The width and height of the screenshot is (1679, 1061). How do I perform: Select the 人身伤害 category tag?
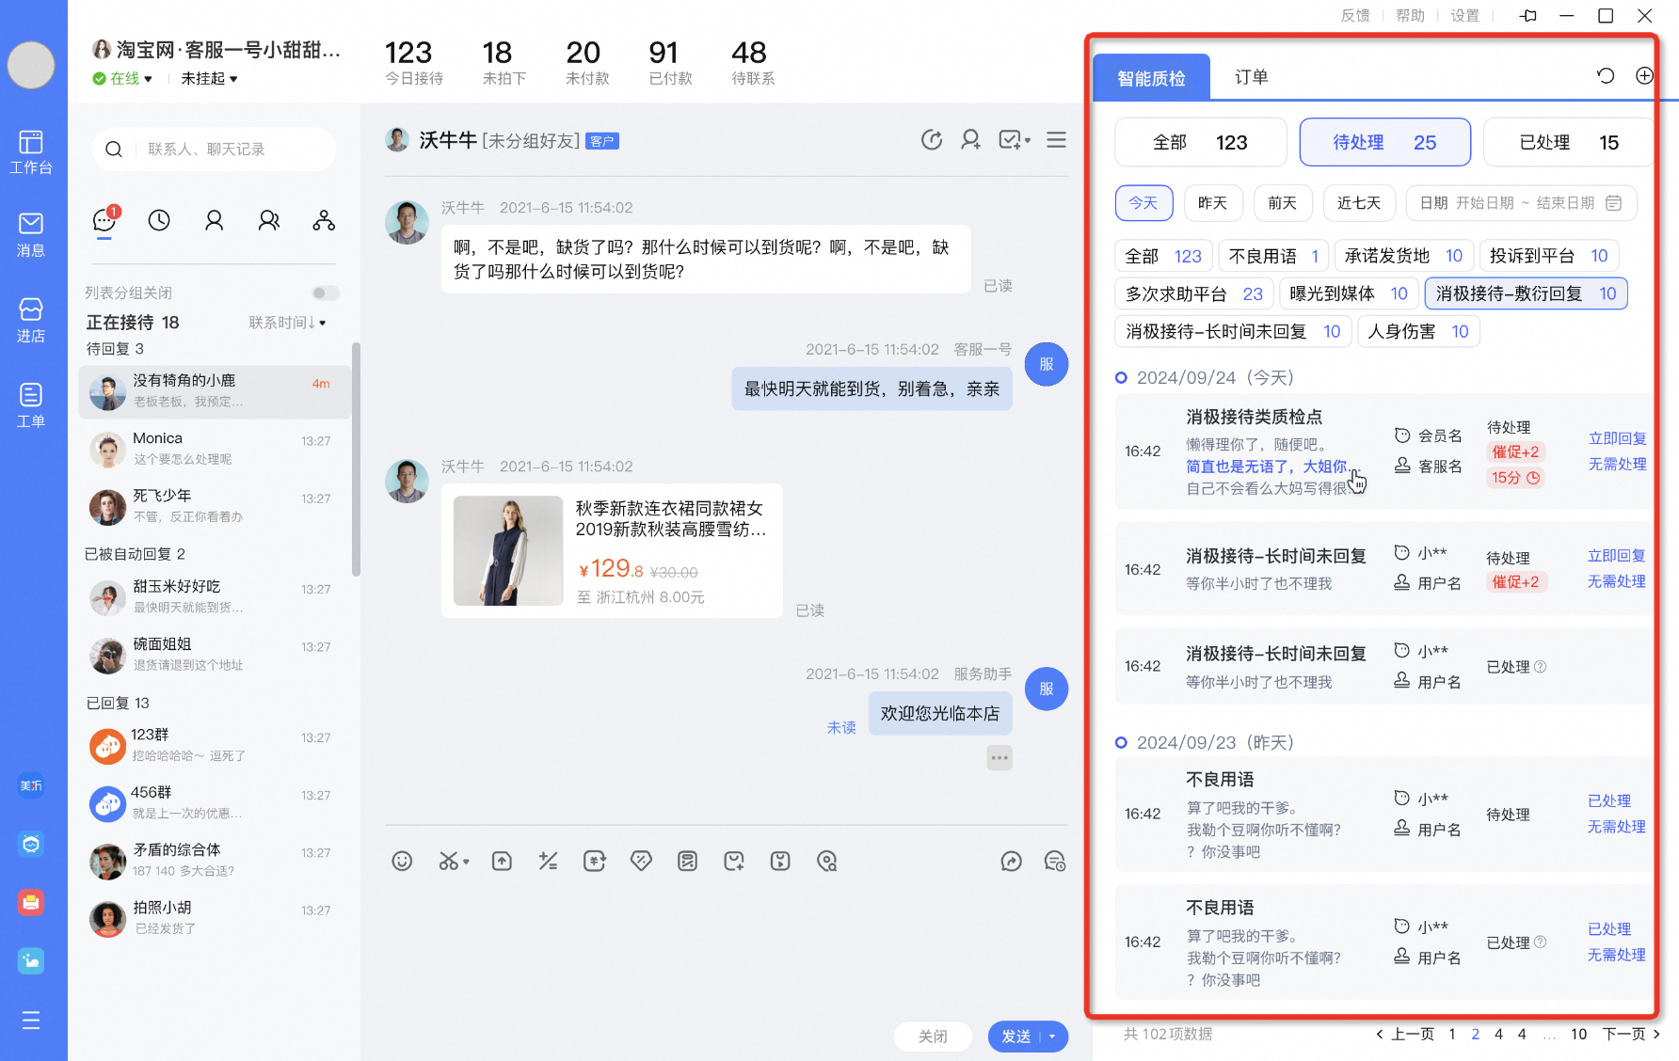point(1418,331)
